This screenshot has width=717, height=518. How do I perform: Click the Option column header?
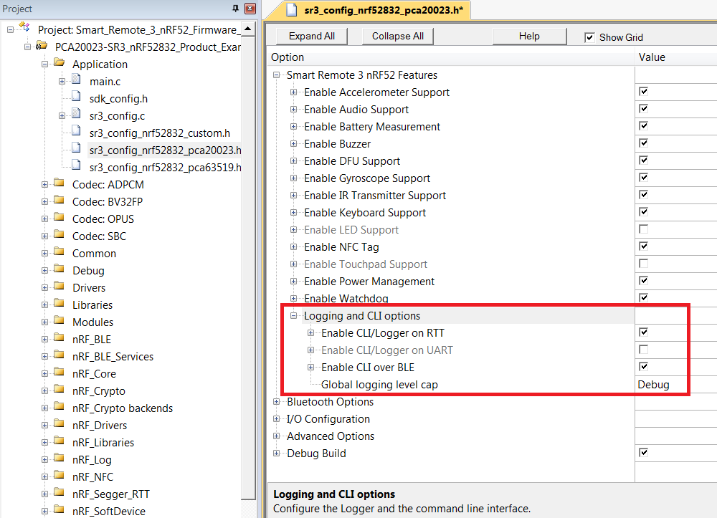tap(452, 57)
